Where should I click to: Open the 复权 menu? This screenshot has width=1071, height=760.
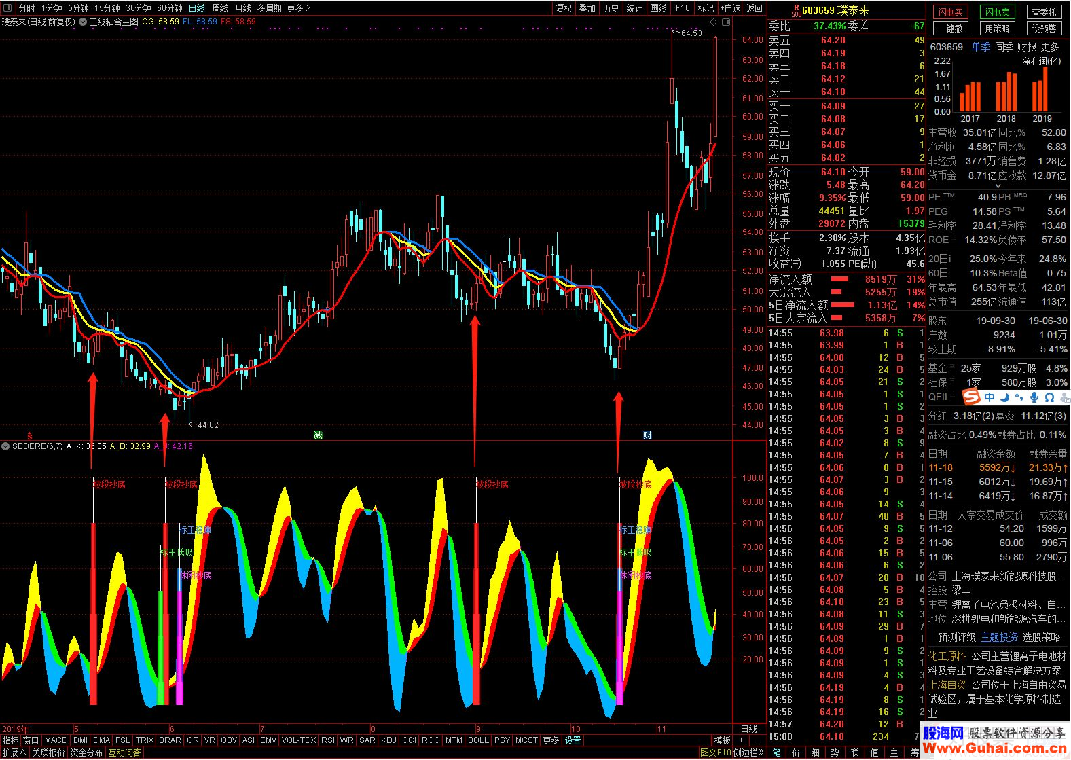pyautogui.click(x=564, y=8)
